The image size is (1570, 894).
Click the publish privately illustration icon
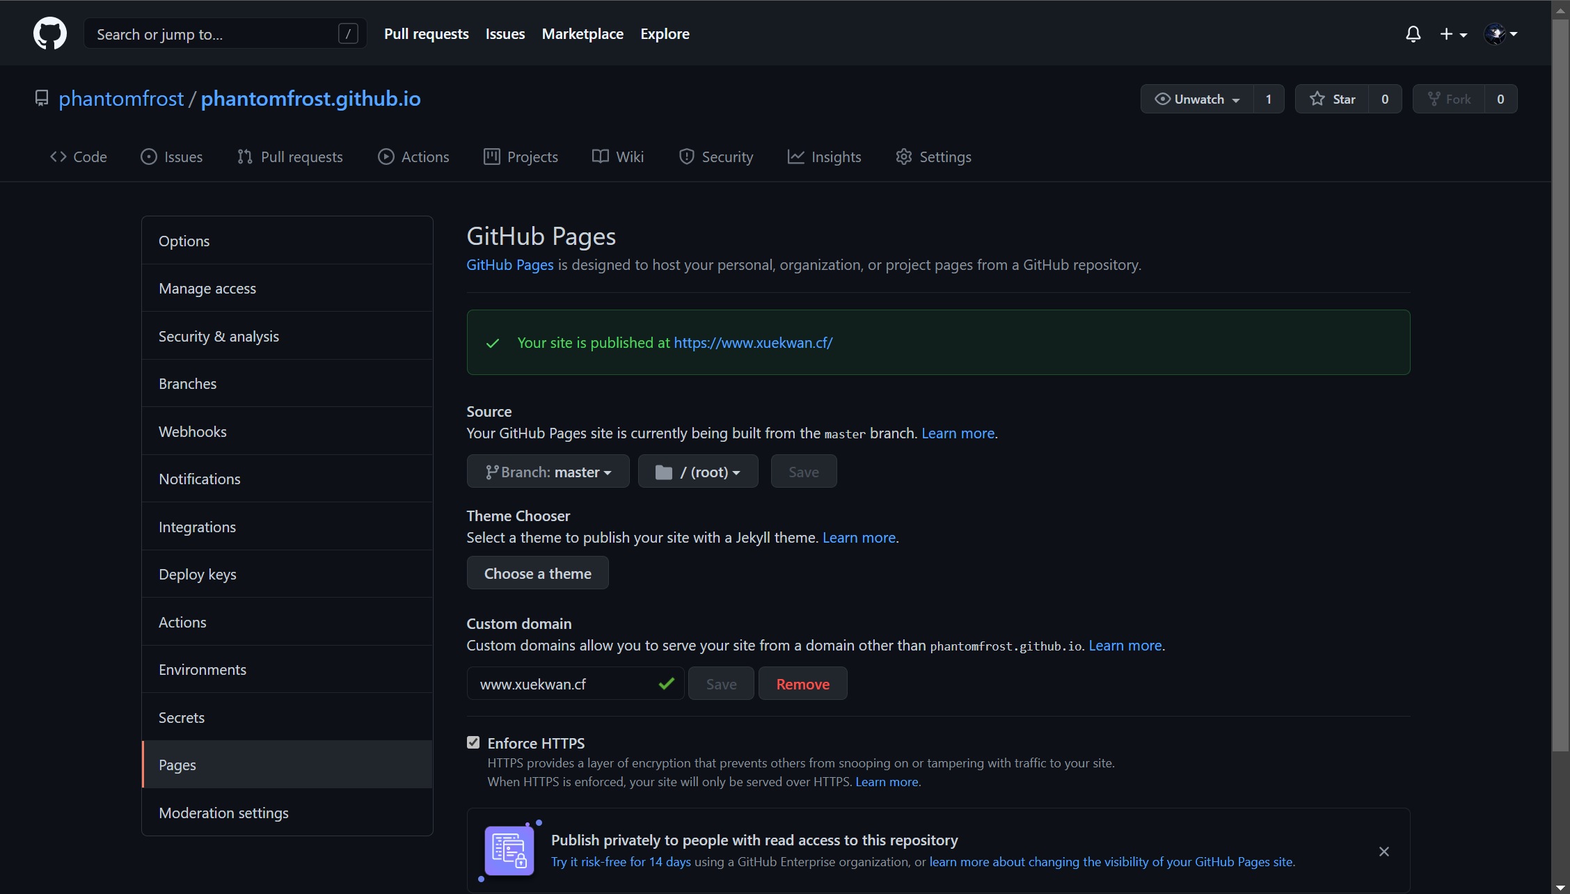click(509, 850)
